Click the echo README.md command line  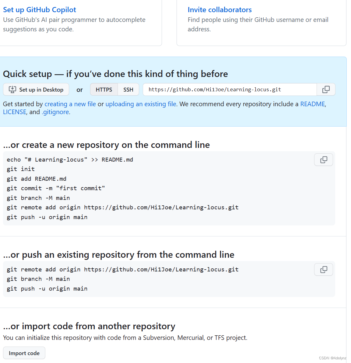pos(70,160)
